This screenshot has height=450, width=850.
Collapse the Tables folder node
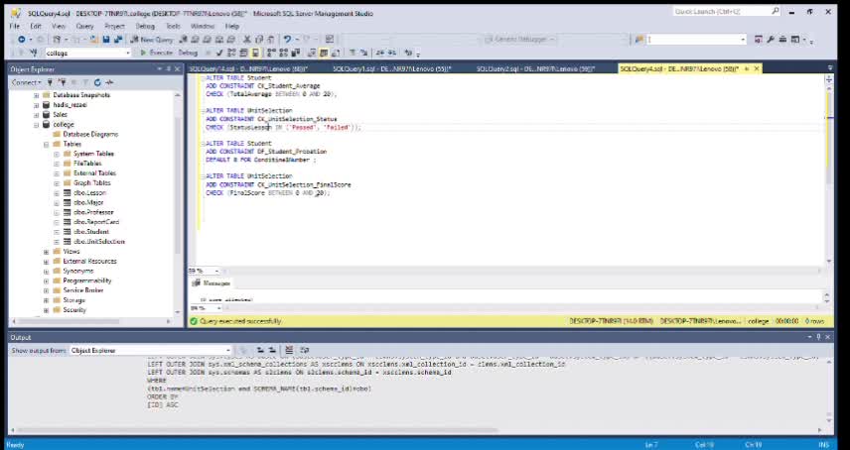click(46, 144)
